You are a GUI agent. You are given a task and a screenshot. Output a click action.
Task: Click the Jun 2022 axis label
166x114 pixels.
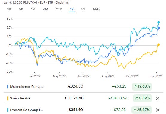(83, 76)
